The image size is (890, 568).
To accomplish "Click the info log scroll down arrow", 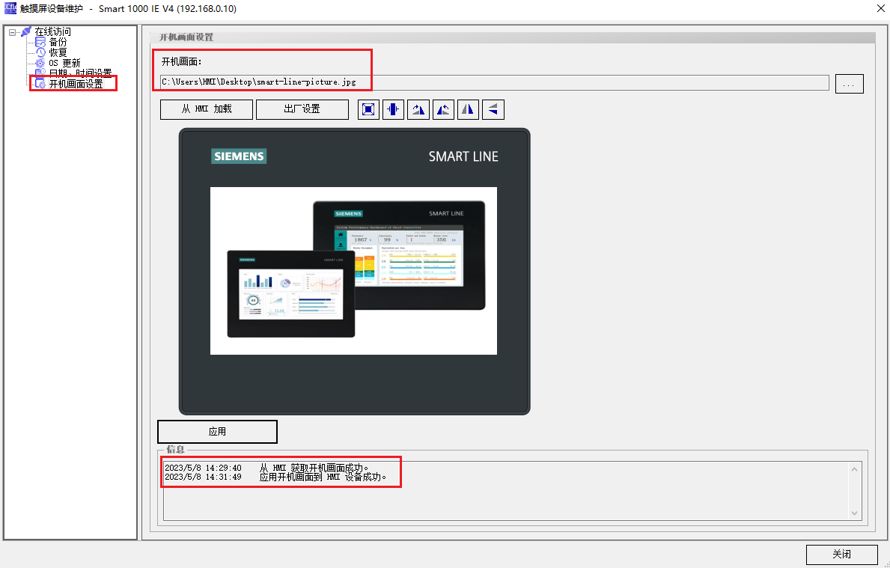I will pyautogui.click(x=854, y=513).
